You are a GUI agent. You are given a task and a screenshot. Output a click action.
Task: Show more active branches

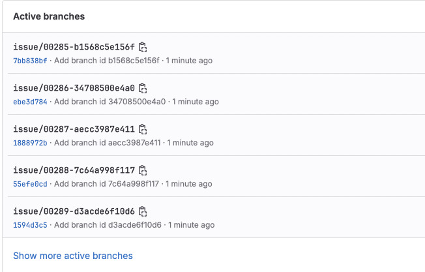[73, 256]
